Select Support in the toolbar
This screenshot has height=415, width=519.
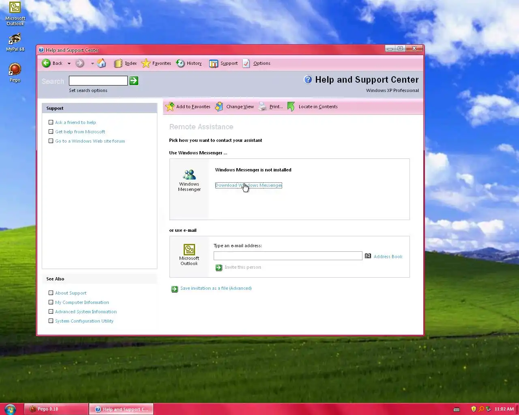tap(223, 63)
